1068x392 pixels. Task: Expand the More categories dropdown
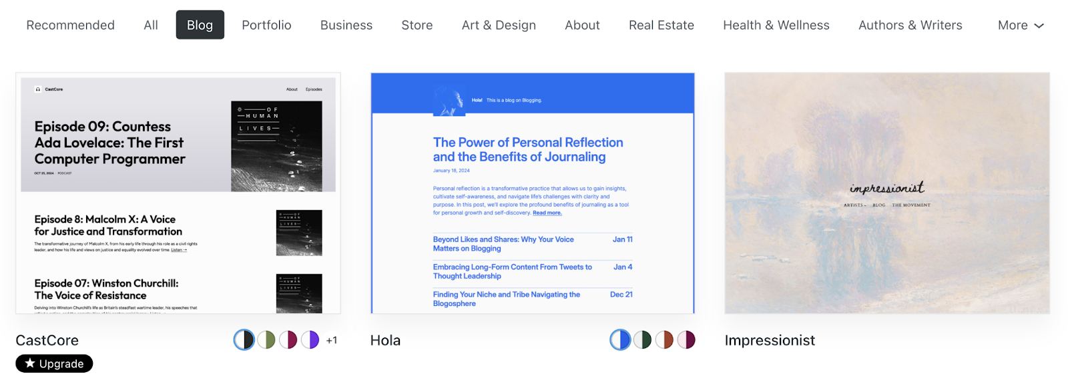(x=1021, y=25)
